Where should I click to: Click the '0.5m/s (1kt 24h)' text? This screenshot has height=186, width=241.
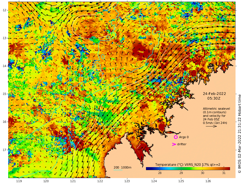click(x=215, y=123)
